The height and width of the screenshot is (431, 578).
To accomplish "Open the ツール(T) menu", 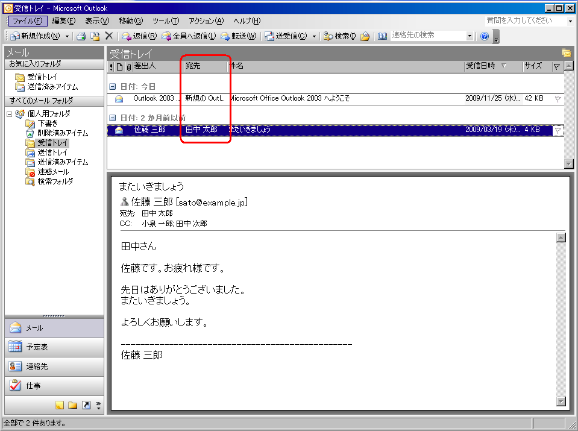I will (x=166, y=21).
